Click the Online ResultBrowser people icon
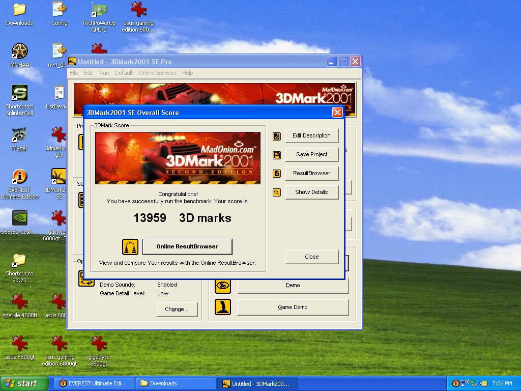The width and height of the screenshot is (521, 391). (130, 247)
